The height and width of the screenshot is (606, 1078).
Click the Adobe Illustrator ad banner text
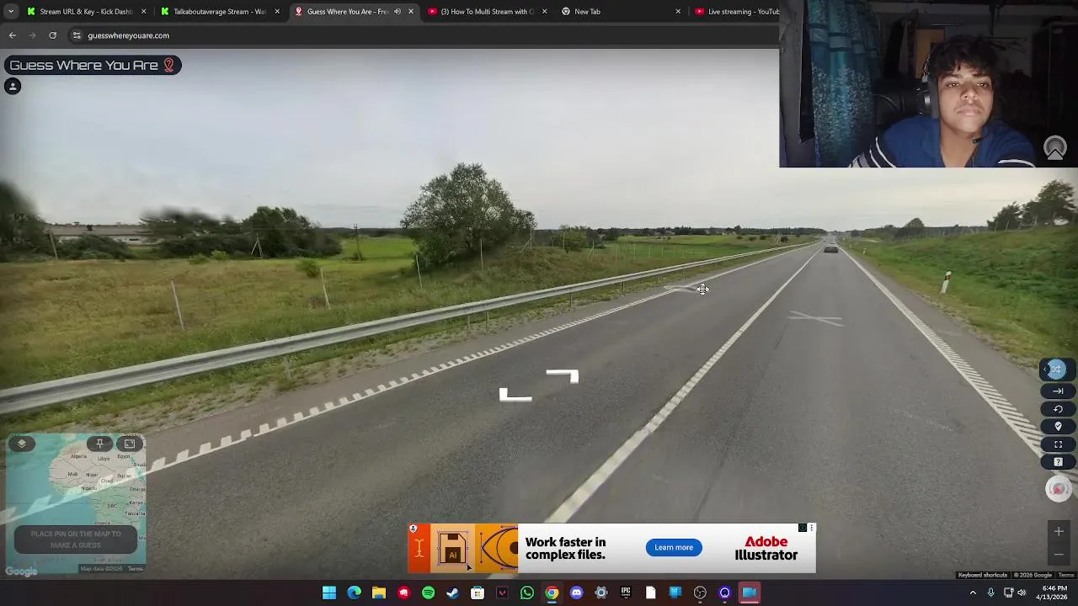(766, 549)
